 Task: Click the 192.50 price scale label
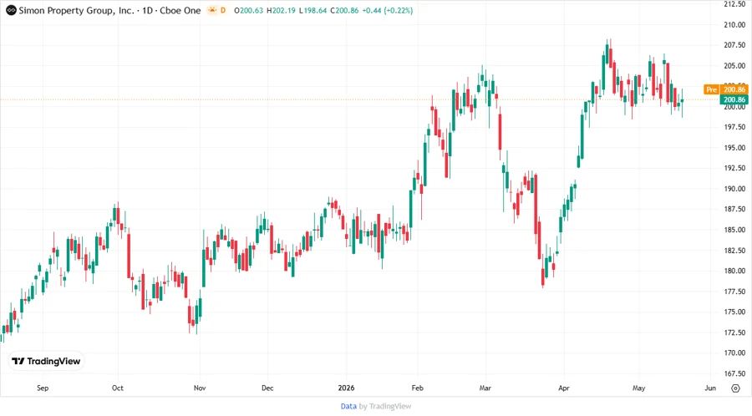click(734, 168)
